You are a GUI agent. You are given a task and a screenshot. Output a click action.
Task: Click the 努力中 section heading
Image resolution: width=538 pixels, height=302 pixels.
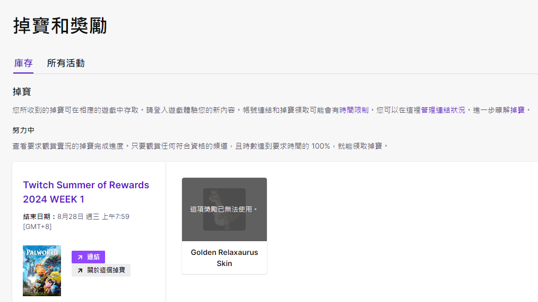[x=23, y=130]
